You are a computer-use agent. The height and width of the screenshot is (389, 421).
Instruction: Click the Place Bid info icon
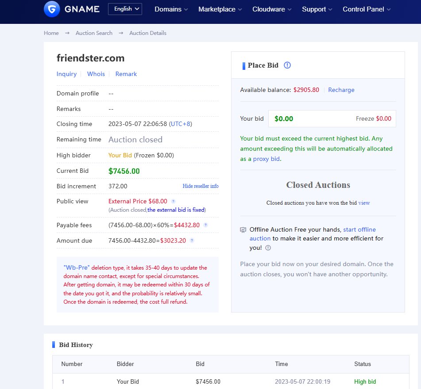click(287, 65)
